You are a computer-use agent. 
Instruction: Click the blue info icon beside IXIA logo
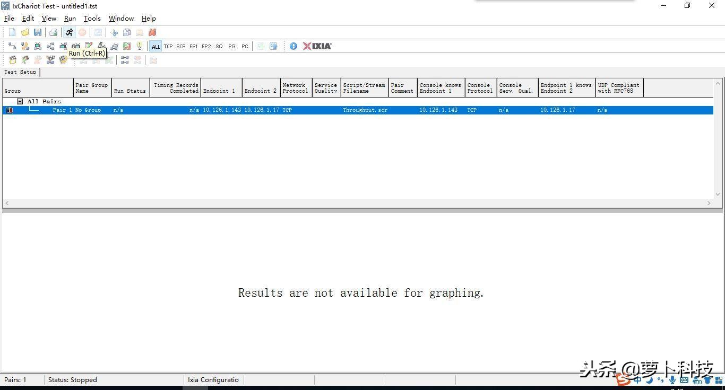(294, 46)
